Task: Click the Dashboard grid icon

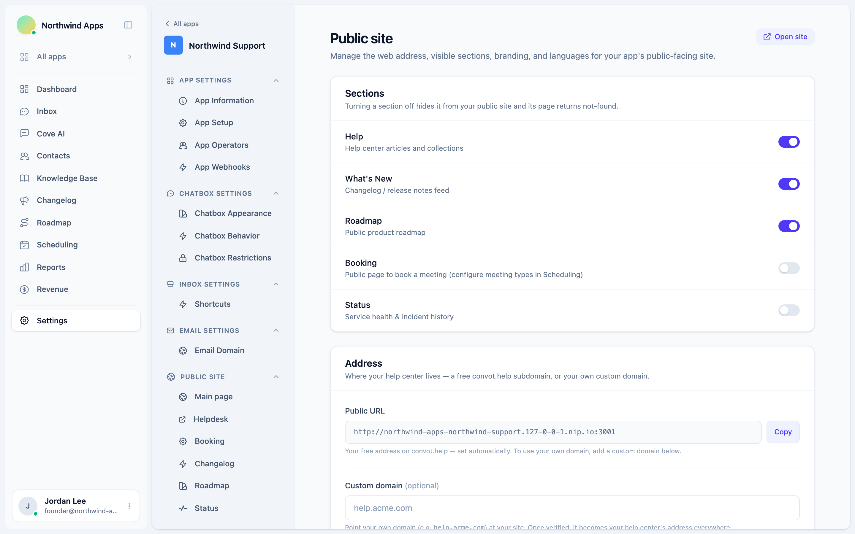Action: coord(24,89)
